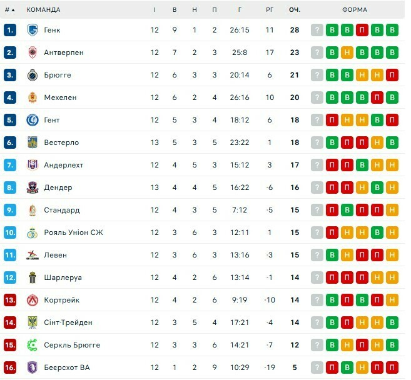Click the Cercle Brugge green logo
Viewport: 411px width, 380px height.
click(x=33, y=345)
